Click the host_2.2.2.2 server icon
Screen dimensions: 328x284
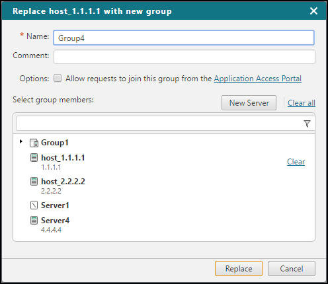pos(34,182)
